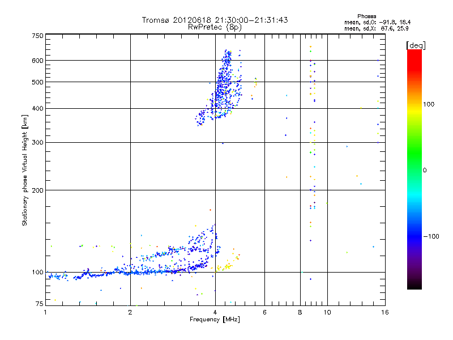Click the y-axis label '200'
453x340 pixels.
[x=38, y=190]
